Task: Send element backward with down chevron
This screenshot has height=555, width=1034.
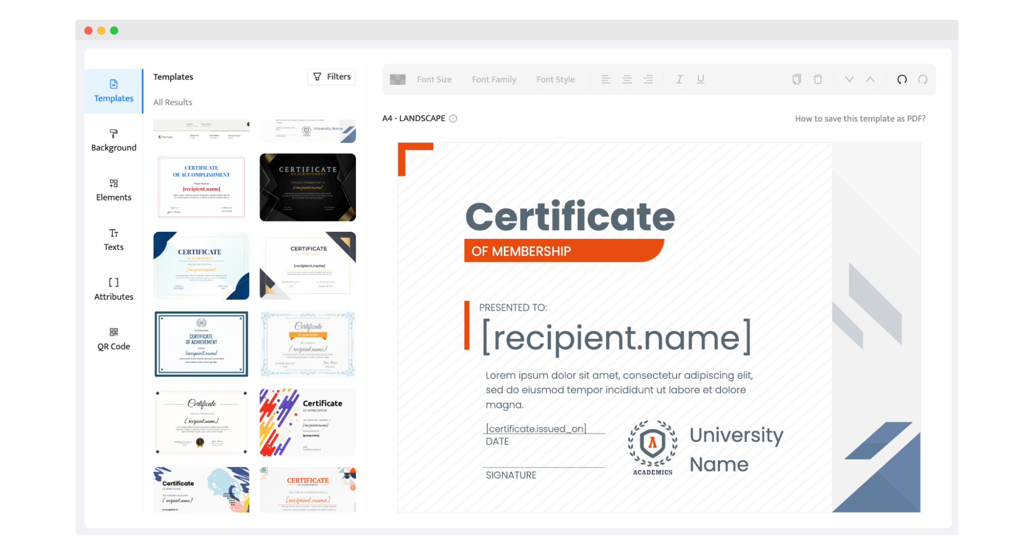Action: [849, 79]
